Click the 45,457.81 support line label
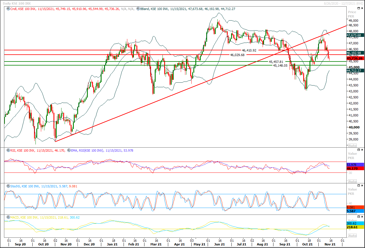 point(276,61)
